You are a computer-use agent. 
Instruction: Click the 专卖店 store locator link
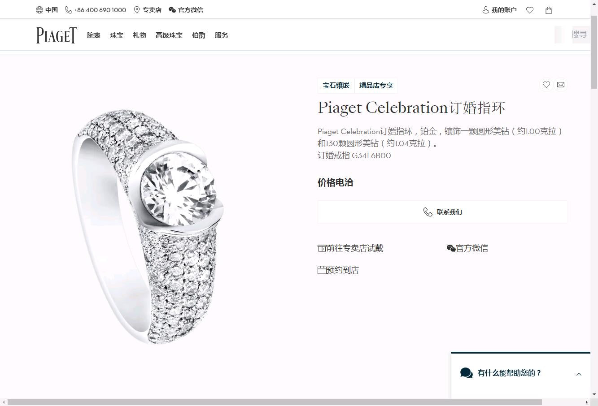[x=148, y=10]
